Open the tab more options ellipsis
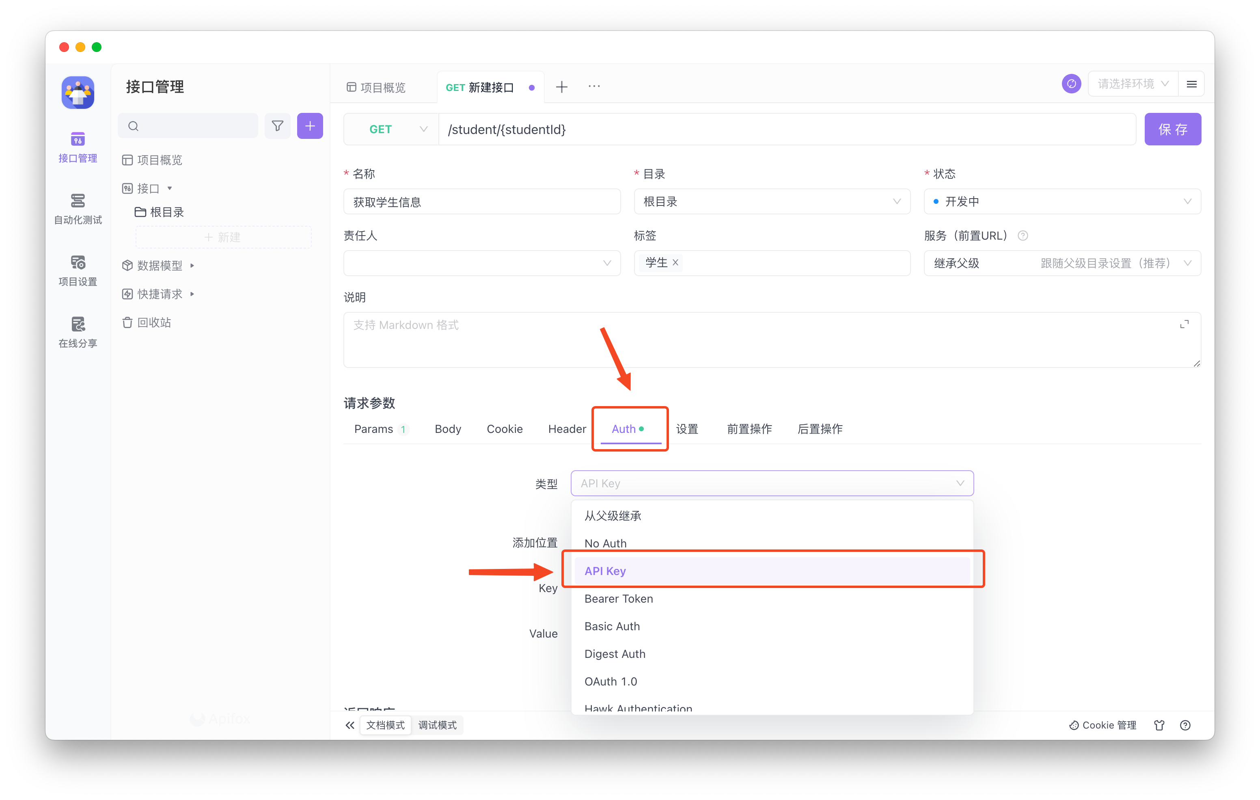This screenshot has height=800, width=1260. pyautogui.click(x=594, y=86)
